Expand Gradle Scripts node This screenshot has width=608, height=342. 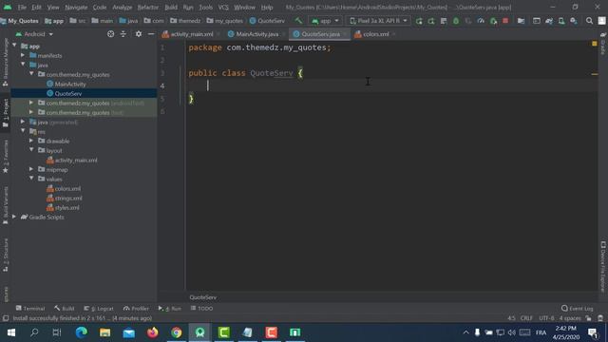[x=14, y=217]
